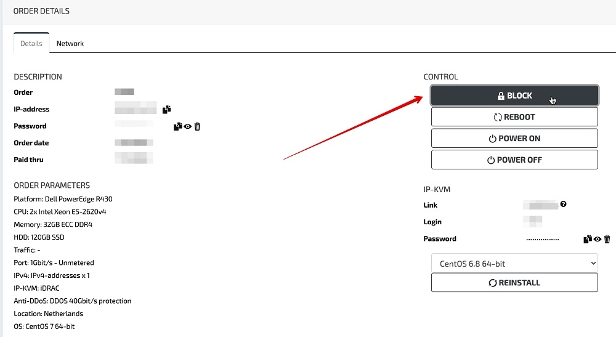Switch to the Details tab
The image size is (616, 337).
(x=31, y=44)
